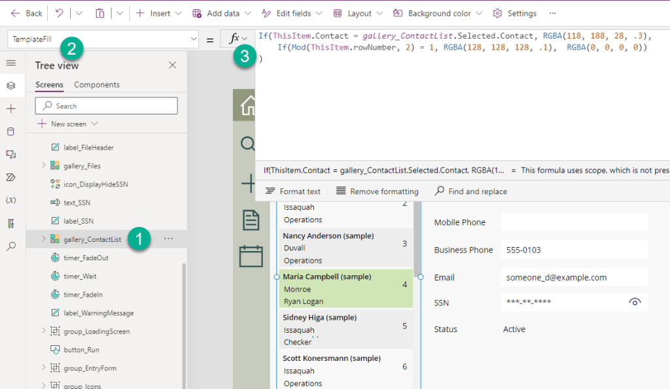670x389 pixels.
Task: Open the Power Automate icon in left rail
Action: (11, 177)
